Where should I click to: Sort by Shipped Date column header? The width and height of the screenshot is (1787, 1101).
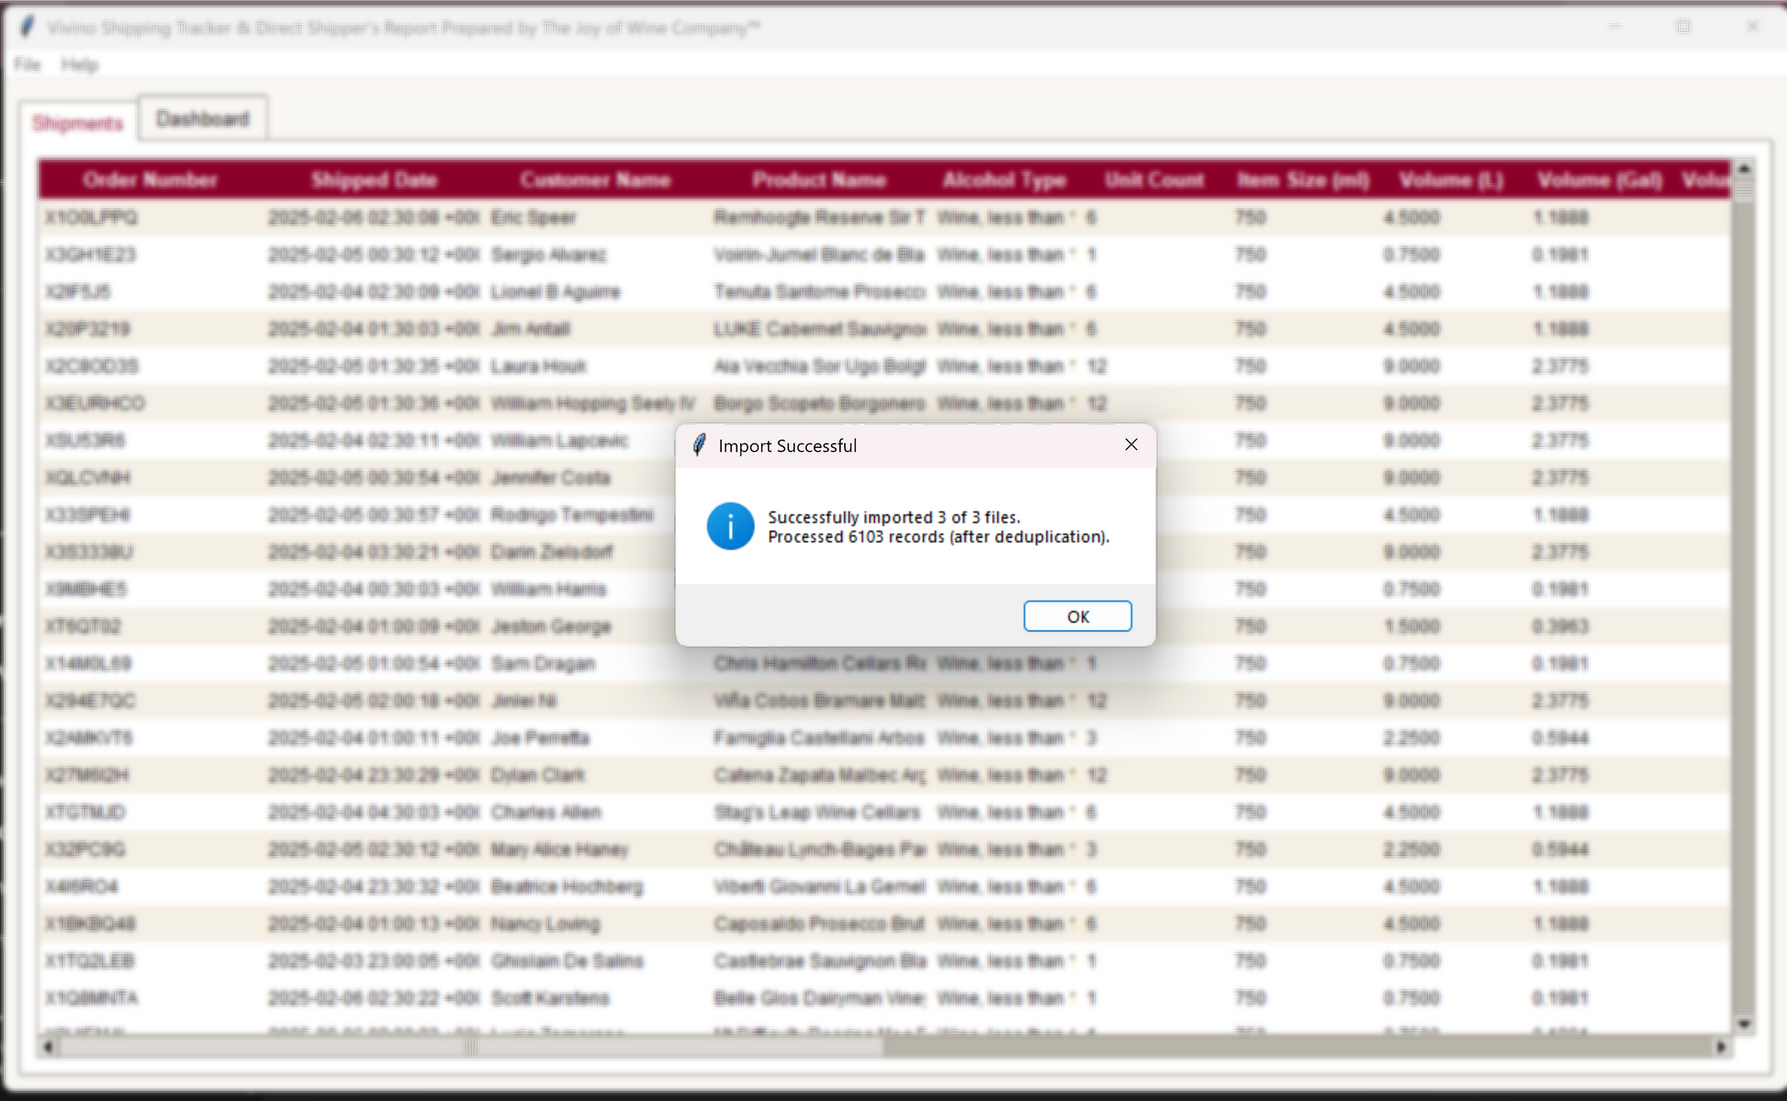pos(374,180)
